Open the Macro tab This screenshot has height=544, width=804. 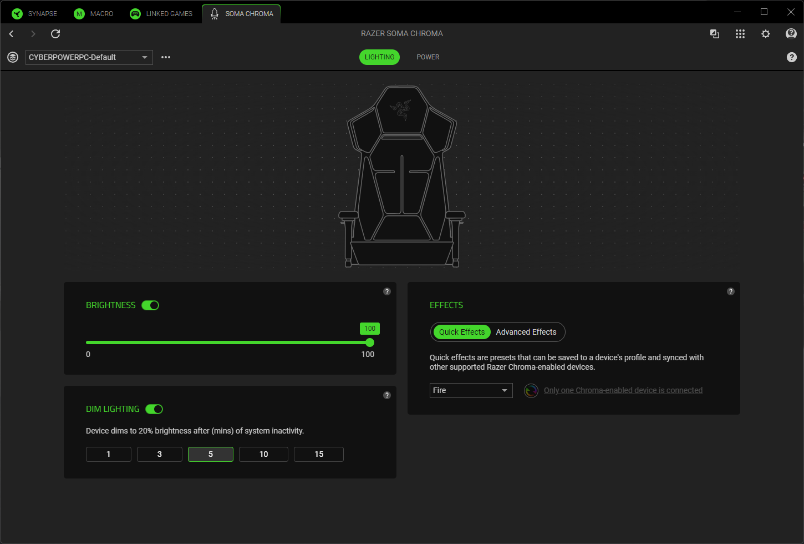(94, 14)
